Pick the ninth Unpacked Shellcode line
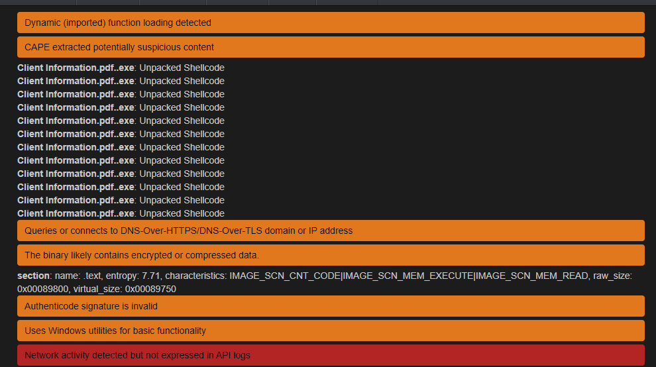656x367 pixels. pyautogui.click(x=121, y=174)
